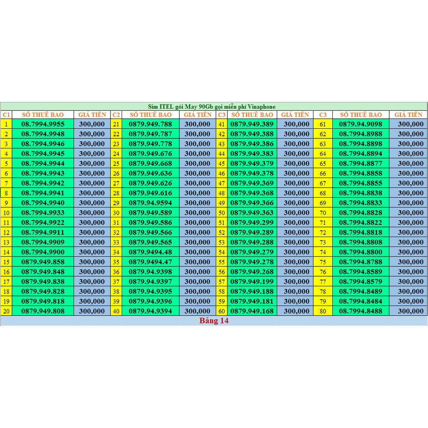The width and height of the screenshot is (428, 428).
Task: Select number 0879.949.383
Action: point(252,153)
